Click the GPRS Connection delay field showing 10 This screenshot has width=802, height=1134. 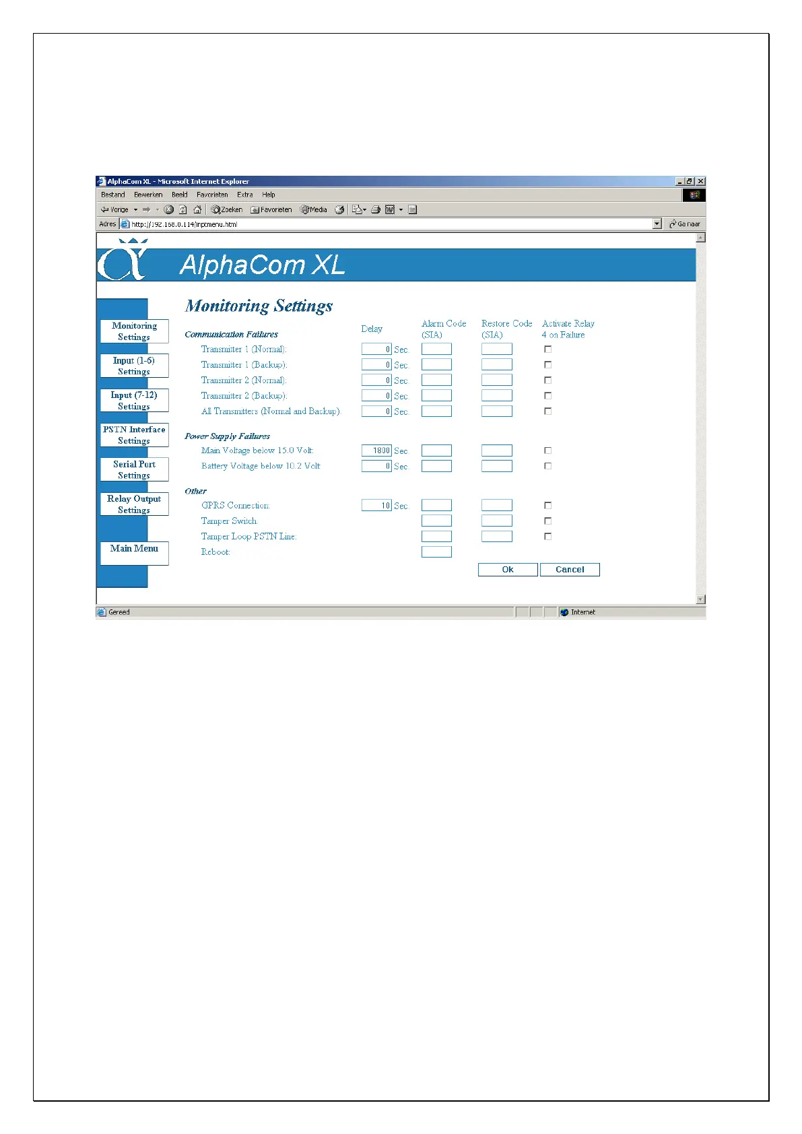pos(376,505)
